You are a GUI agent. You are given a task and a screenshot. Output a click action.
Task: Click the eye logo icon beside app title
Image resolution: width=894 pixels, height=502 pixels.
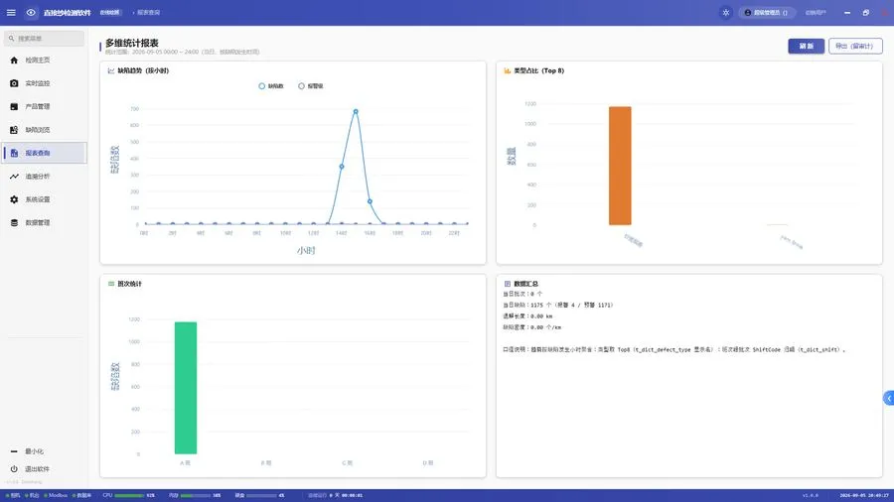click(x=31, y=13)
